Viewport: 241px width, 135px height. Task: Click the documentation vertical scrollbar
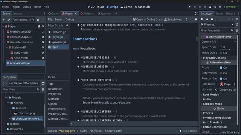pos(197,39)
